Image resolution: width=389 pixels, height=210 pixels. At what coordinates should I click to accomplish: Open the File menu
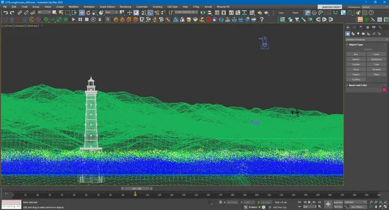coord(5,6)
